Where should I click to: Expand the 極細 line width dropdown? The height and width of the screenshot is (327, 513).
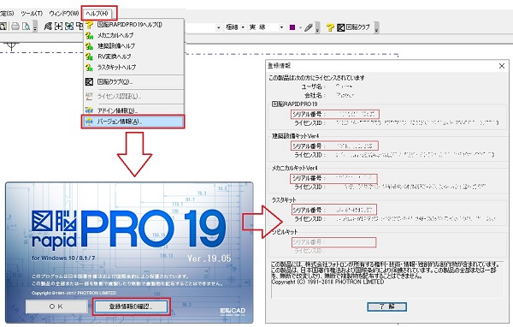click(243, 27)
